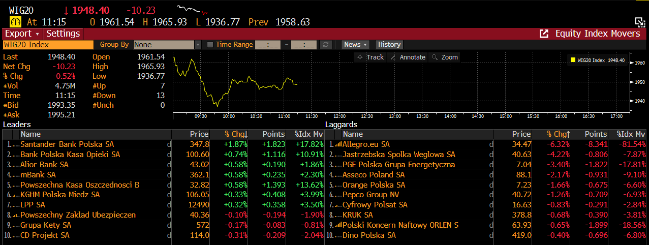Click the window resize icon at top right
Viewport: 649px width, 245px height.
tap(640, 22)
